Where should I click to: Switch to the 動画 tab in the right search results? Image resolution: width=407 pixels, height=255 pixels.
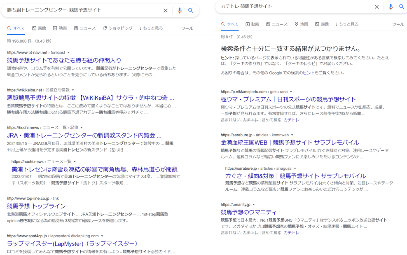click(x=252, y=24)
